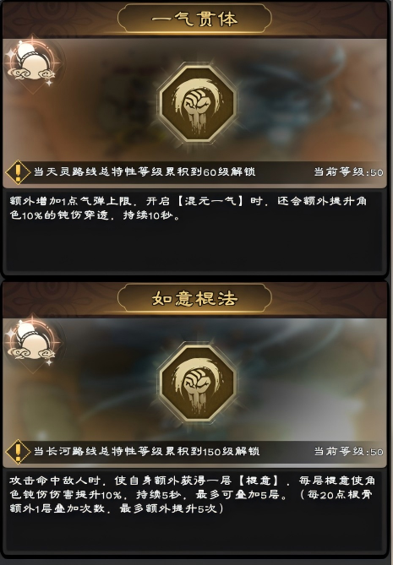The image size is (393, 565).
Task: Select the cloud peach badge in 如意棍法 panel
Action: click(x=32, y=342)
